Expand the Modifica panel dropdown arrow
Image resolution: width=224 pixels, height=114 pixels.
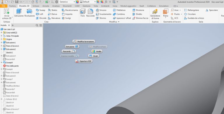click(x=119, y=22)
